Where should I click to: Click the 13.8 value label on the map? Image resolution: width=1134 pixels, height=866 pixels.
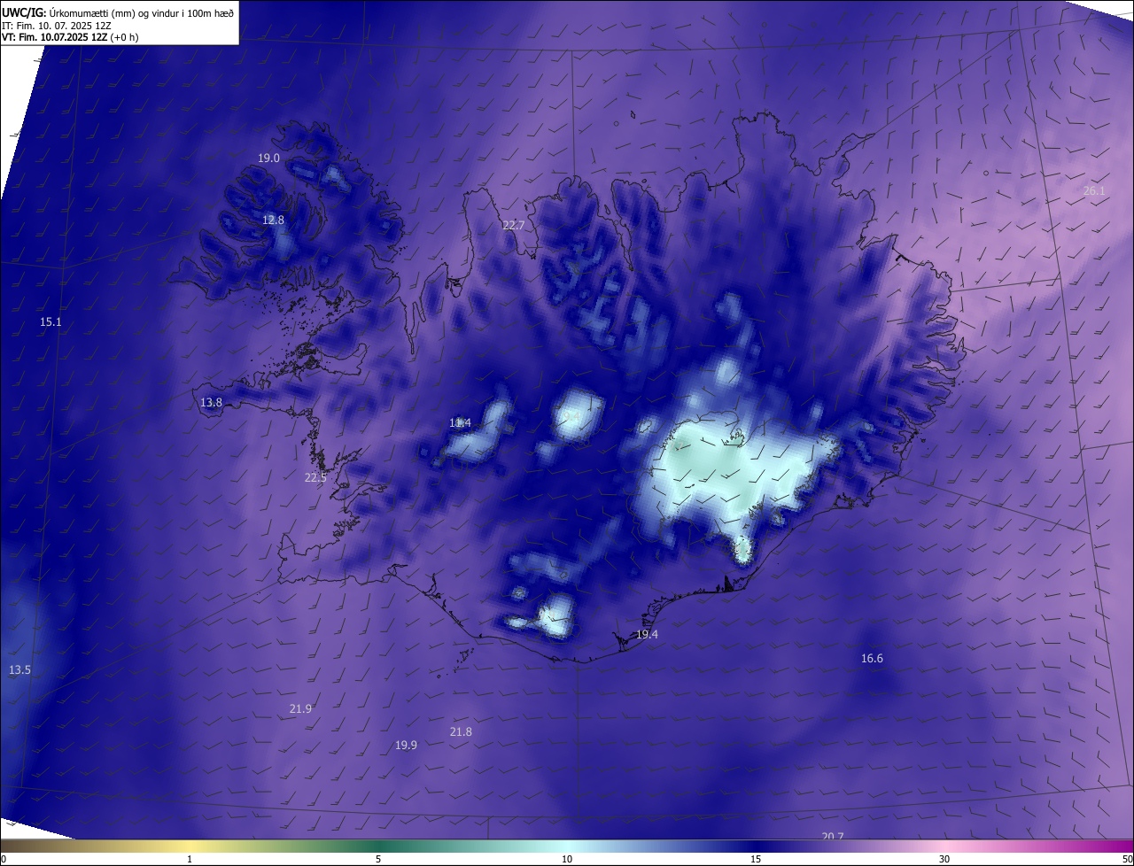[211, 402]
